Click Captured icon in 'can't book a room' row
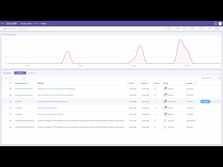The height and width of the screenshot is (167, 223). (165, 114)
